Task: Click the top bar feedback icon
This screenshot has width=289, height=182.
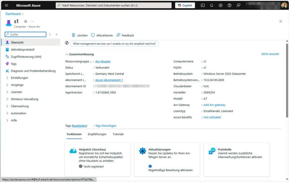Action: [x=238, y=5]
